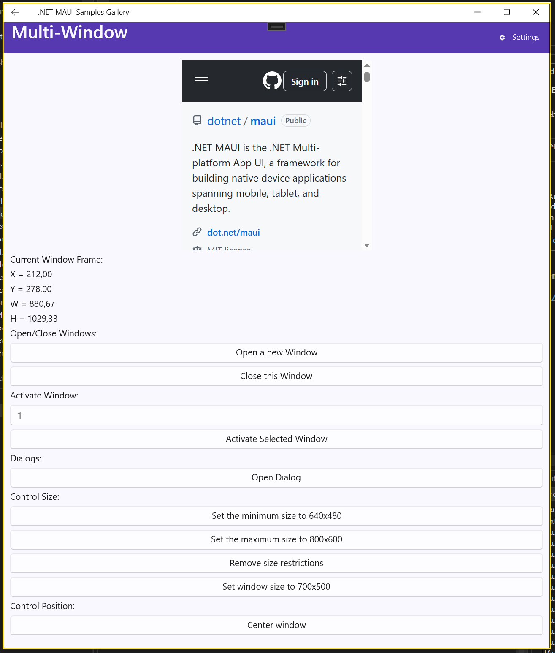Click the link chain icon
This screenshot has height=653, width=555.
tap(197, 232)
